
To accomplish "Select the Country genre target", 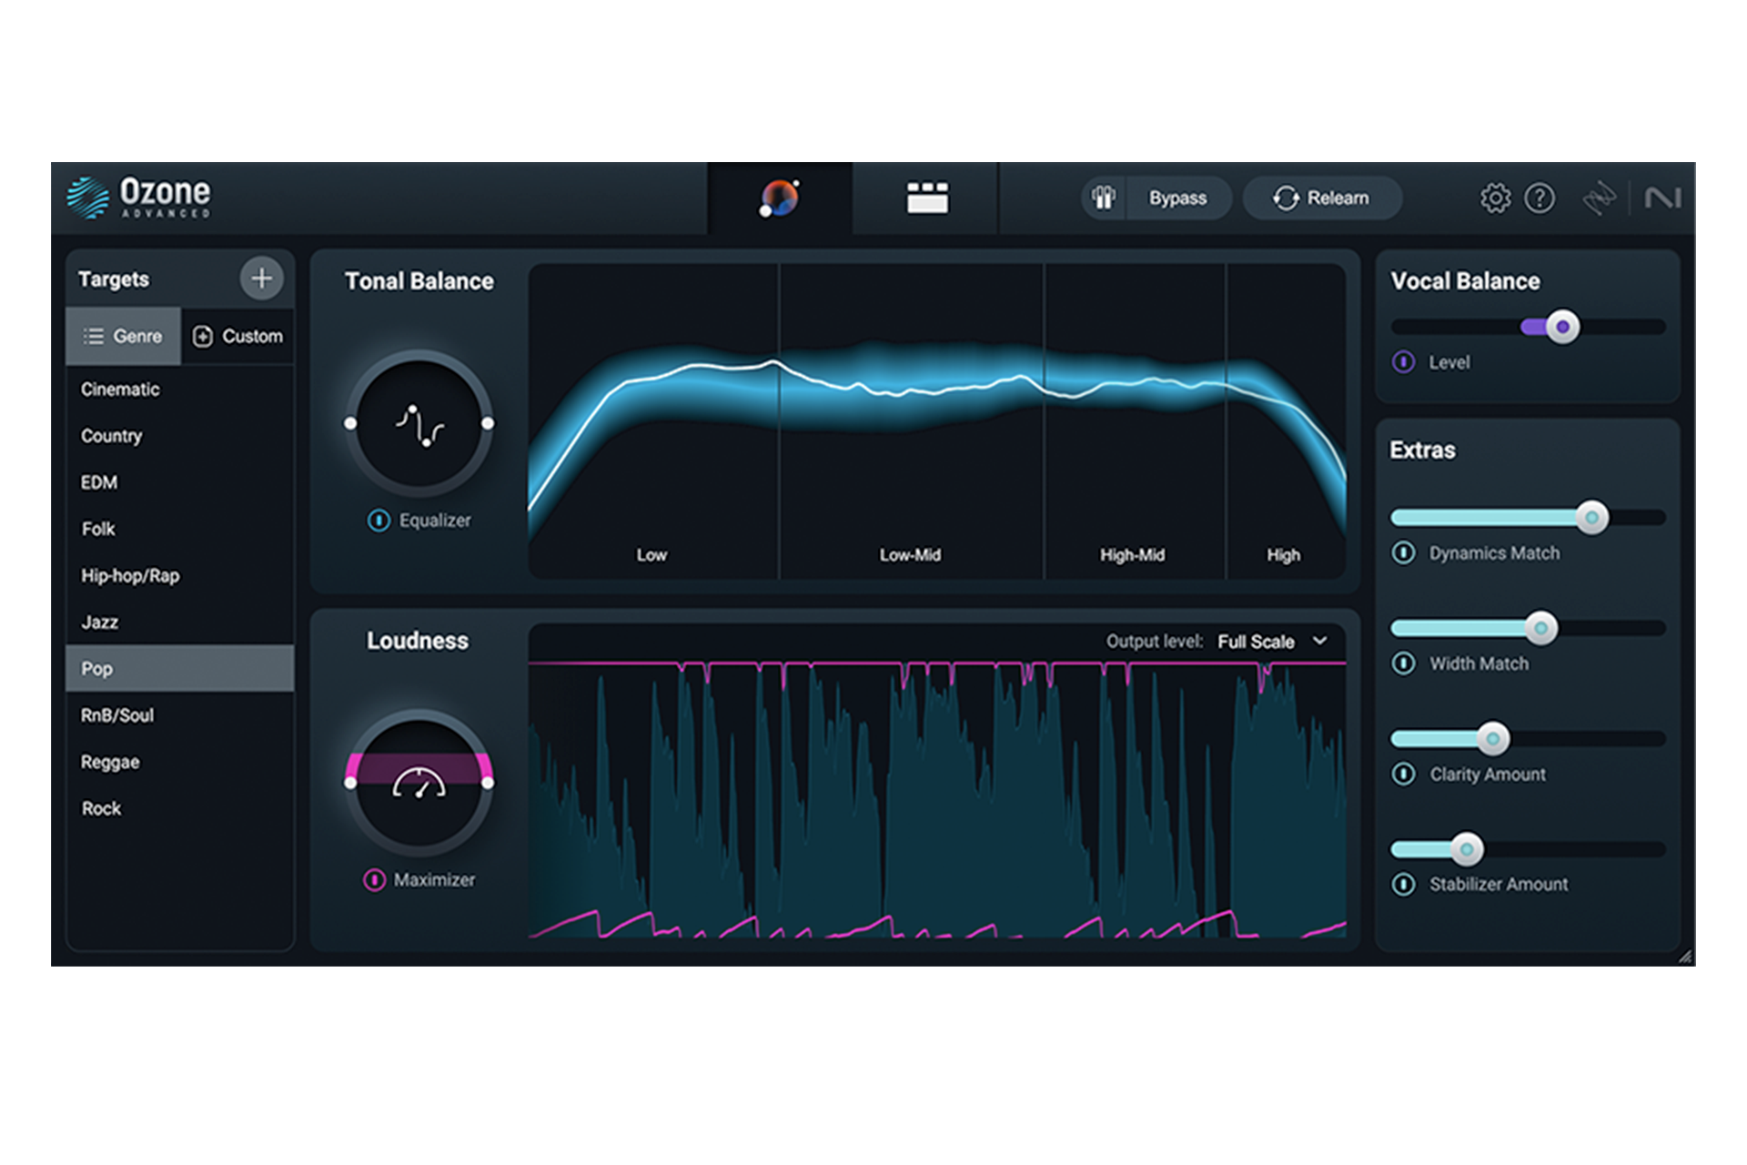I will (x=180, y=436).
